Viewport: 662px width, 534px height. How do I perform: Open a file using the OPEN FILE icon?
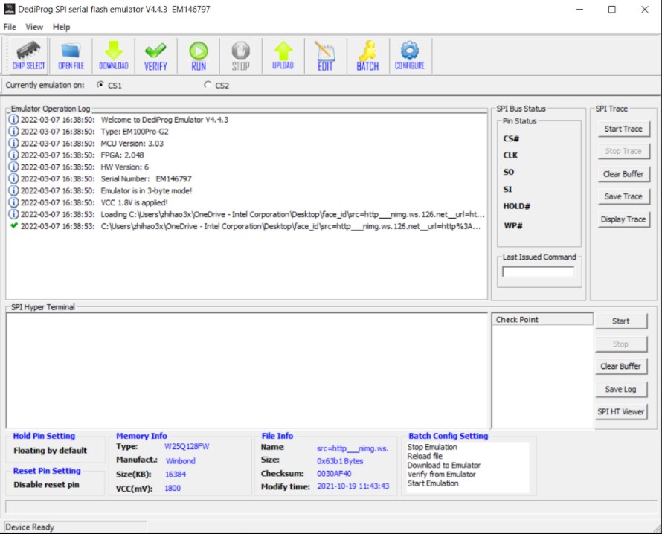(71, 55)
